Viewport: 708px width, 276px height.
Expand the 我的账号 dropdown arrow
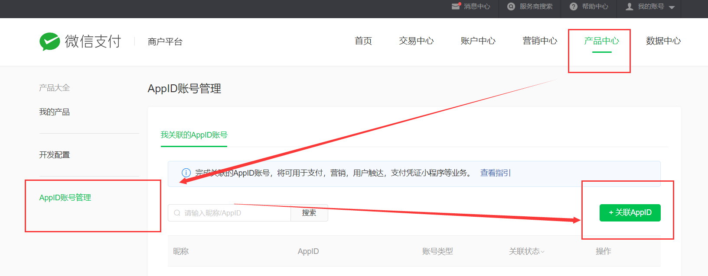point(672,7)
